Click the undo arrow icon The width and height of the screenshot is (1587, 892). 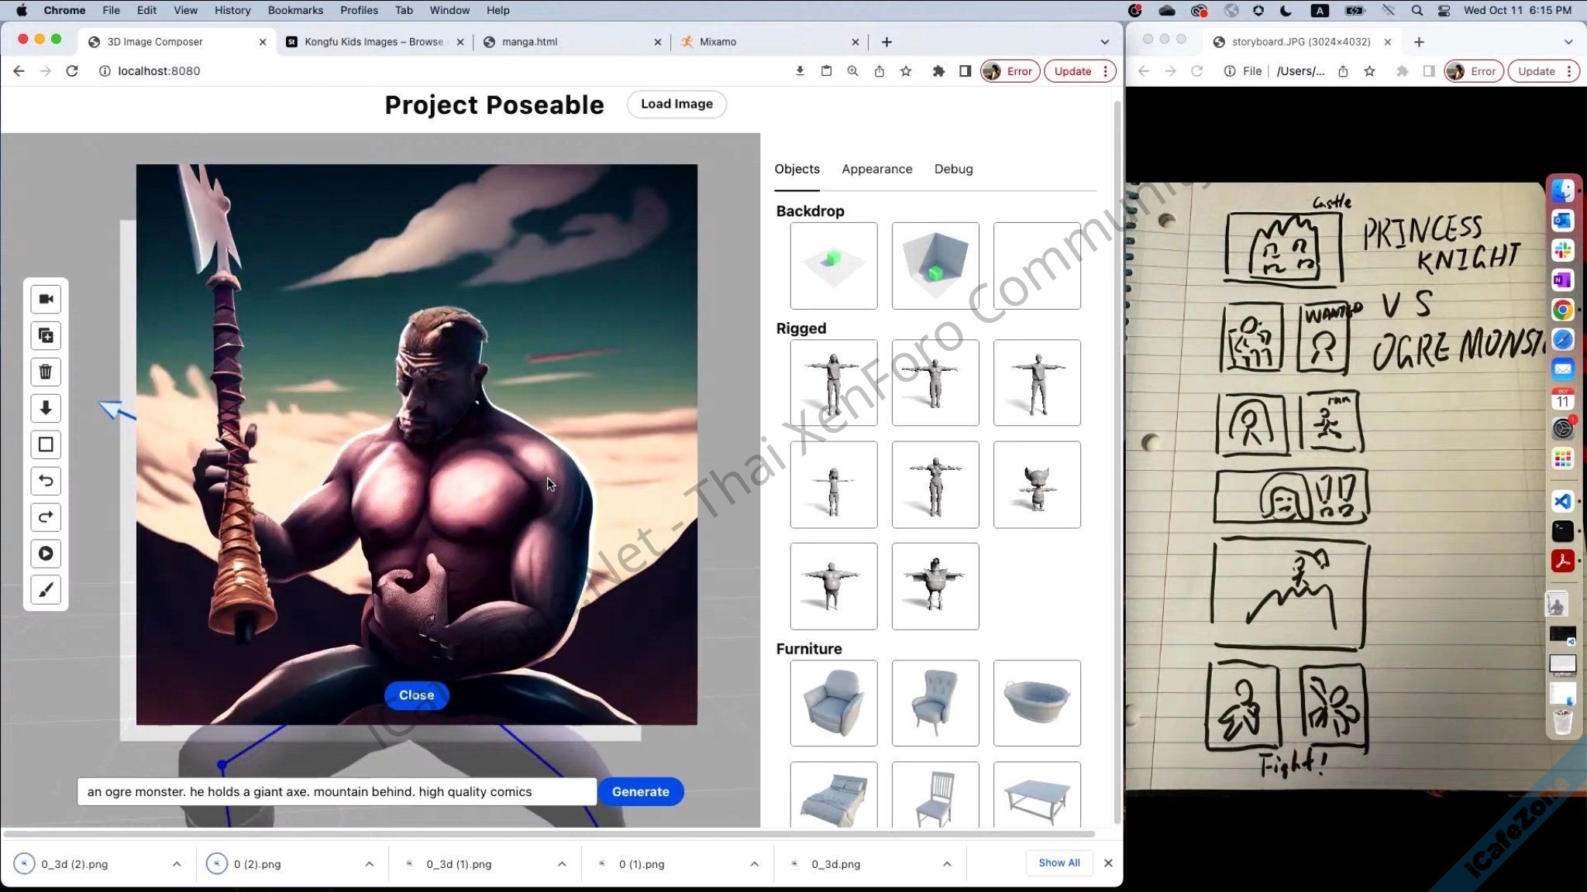coord(46,481)
